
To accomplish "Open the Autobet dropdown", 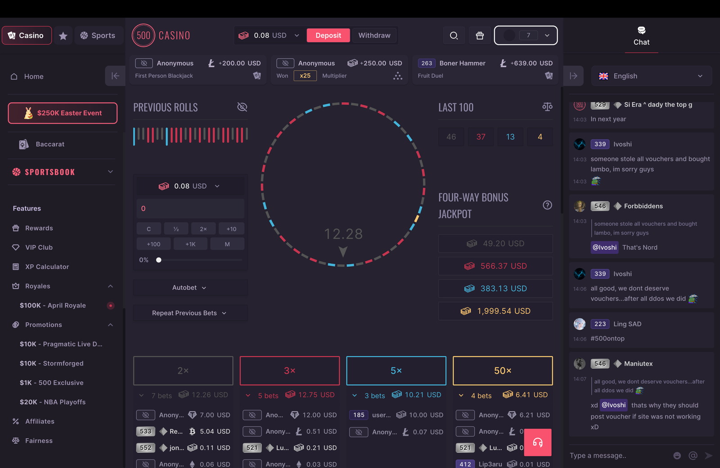I will coord(190,288).
